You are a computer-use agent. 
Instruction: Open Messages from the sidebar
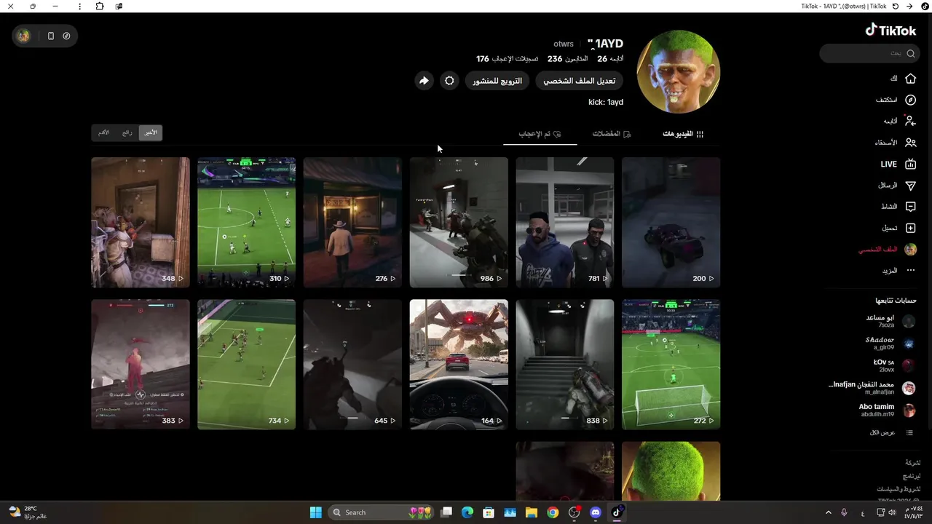(x=897, y=186)
